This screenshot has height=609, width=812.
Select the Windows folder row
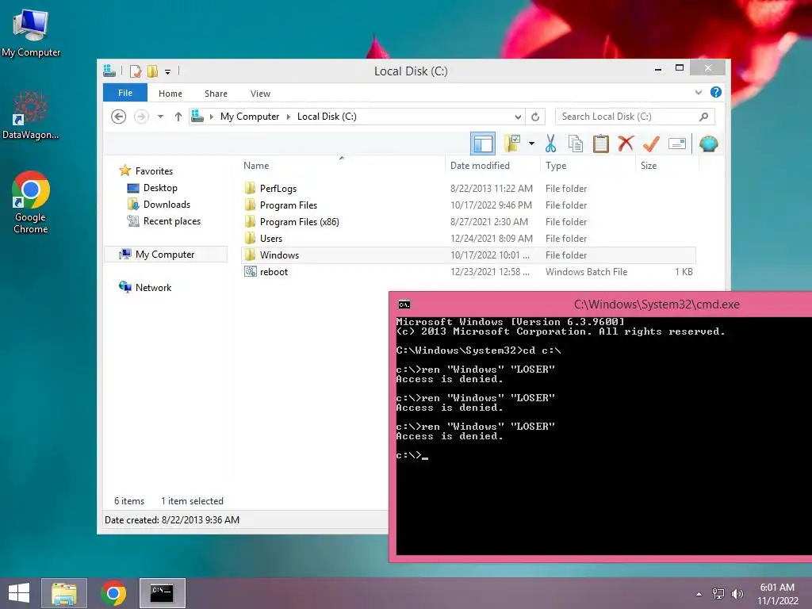(468, 255)
